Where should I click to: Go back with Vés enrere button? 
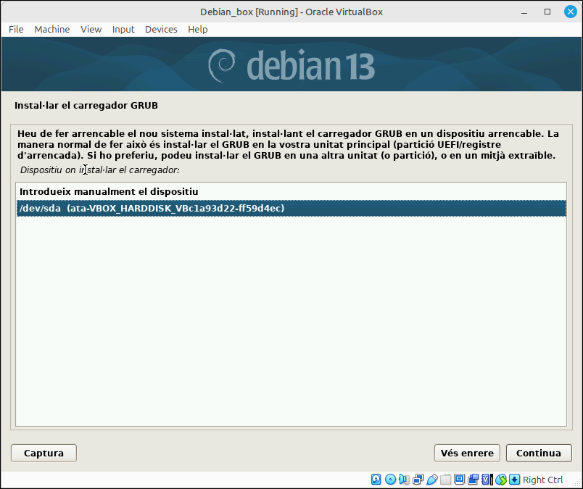point(467,453)
